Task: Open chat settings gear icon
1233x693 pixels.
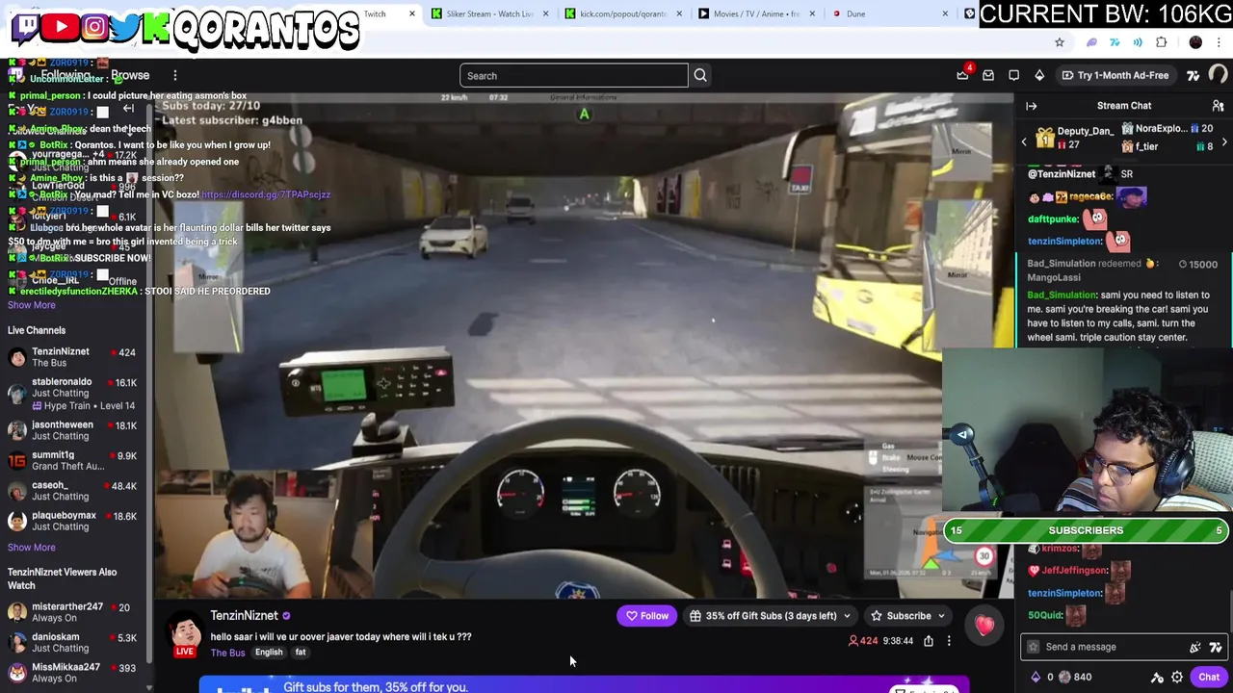Action: tap(1177, 677)
